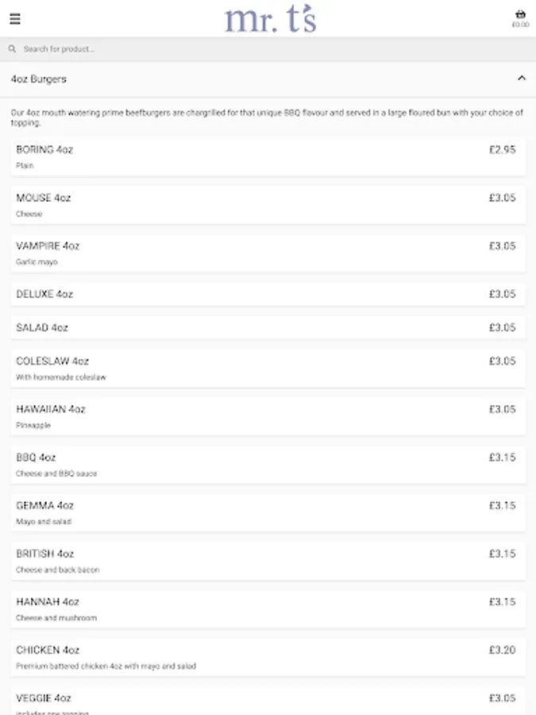The height and width of the screenshot is (715, 536).
Task: Select the DELUXE 4oz item
Action: tap(268, 294)
